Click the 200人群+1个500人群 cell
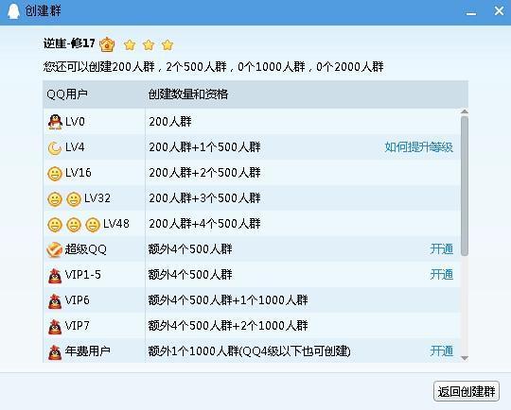This screenshot has height=410, width=511. (x=204, y=147)
